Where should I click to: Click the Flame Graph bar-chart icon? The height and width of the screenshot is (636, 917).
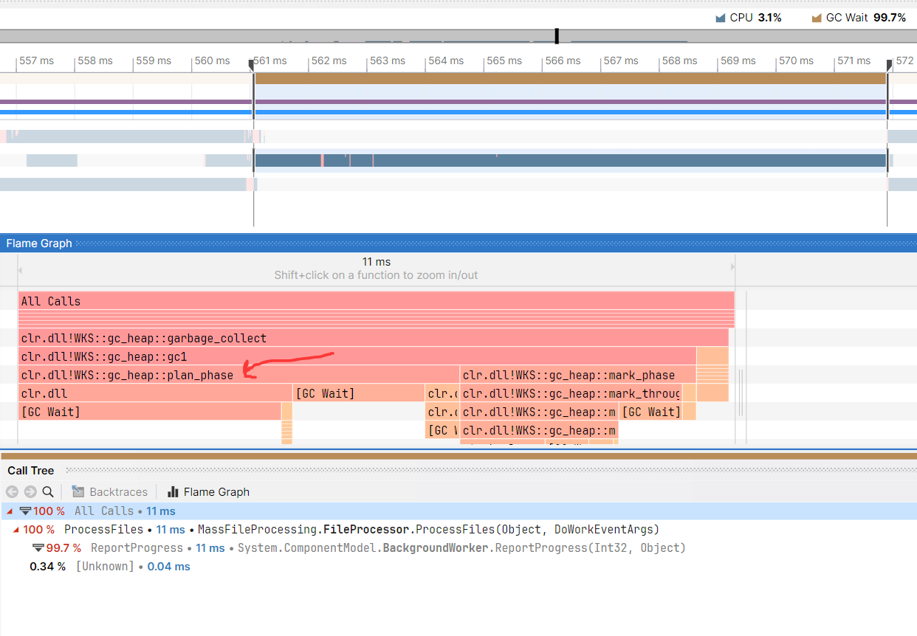[174, 492]
